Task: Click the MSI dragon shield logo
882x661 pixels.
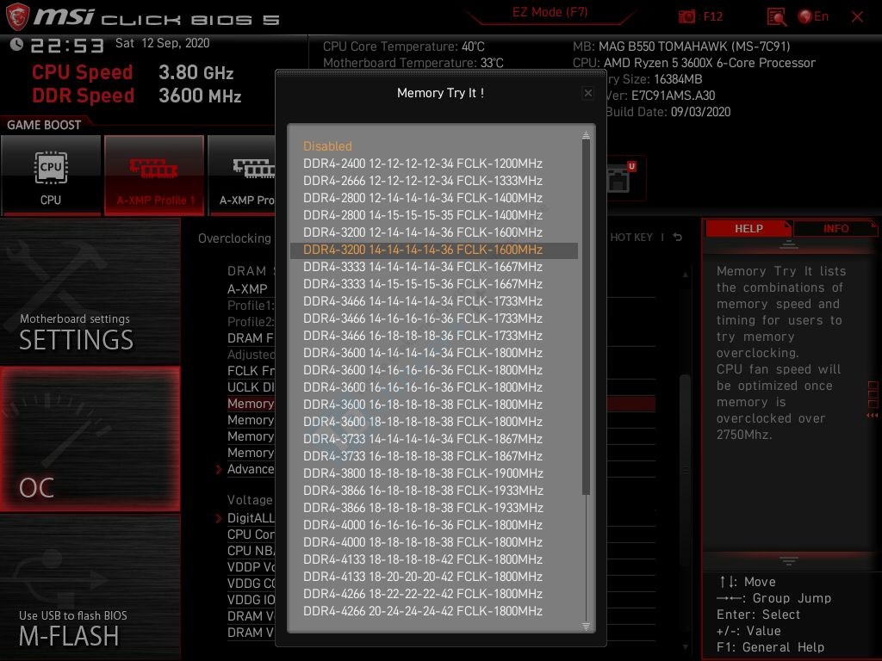Action: [17, 16]
